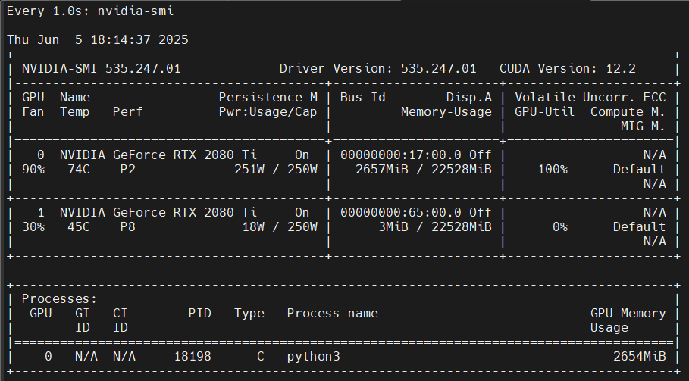Click GPU 1 utilization '0%'

(560, 227)
